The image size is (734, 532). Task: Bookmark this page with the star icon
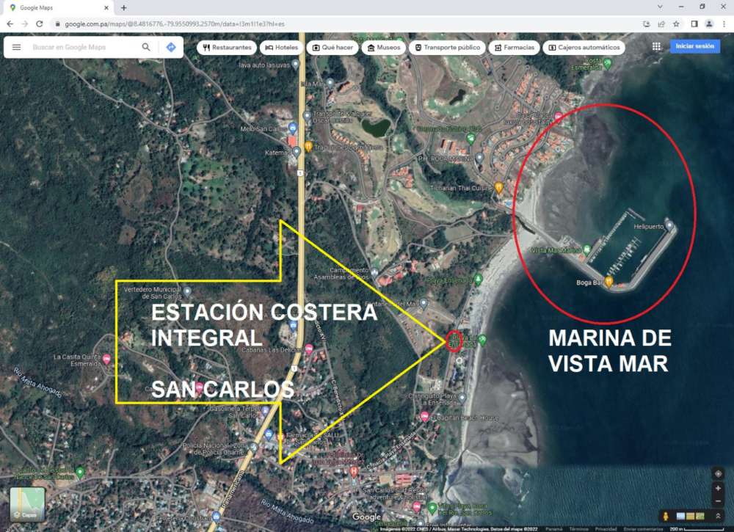point(676,23)
